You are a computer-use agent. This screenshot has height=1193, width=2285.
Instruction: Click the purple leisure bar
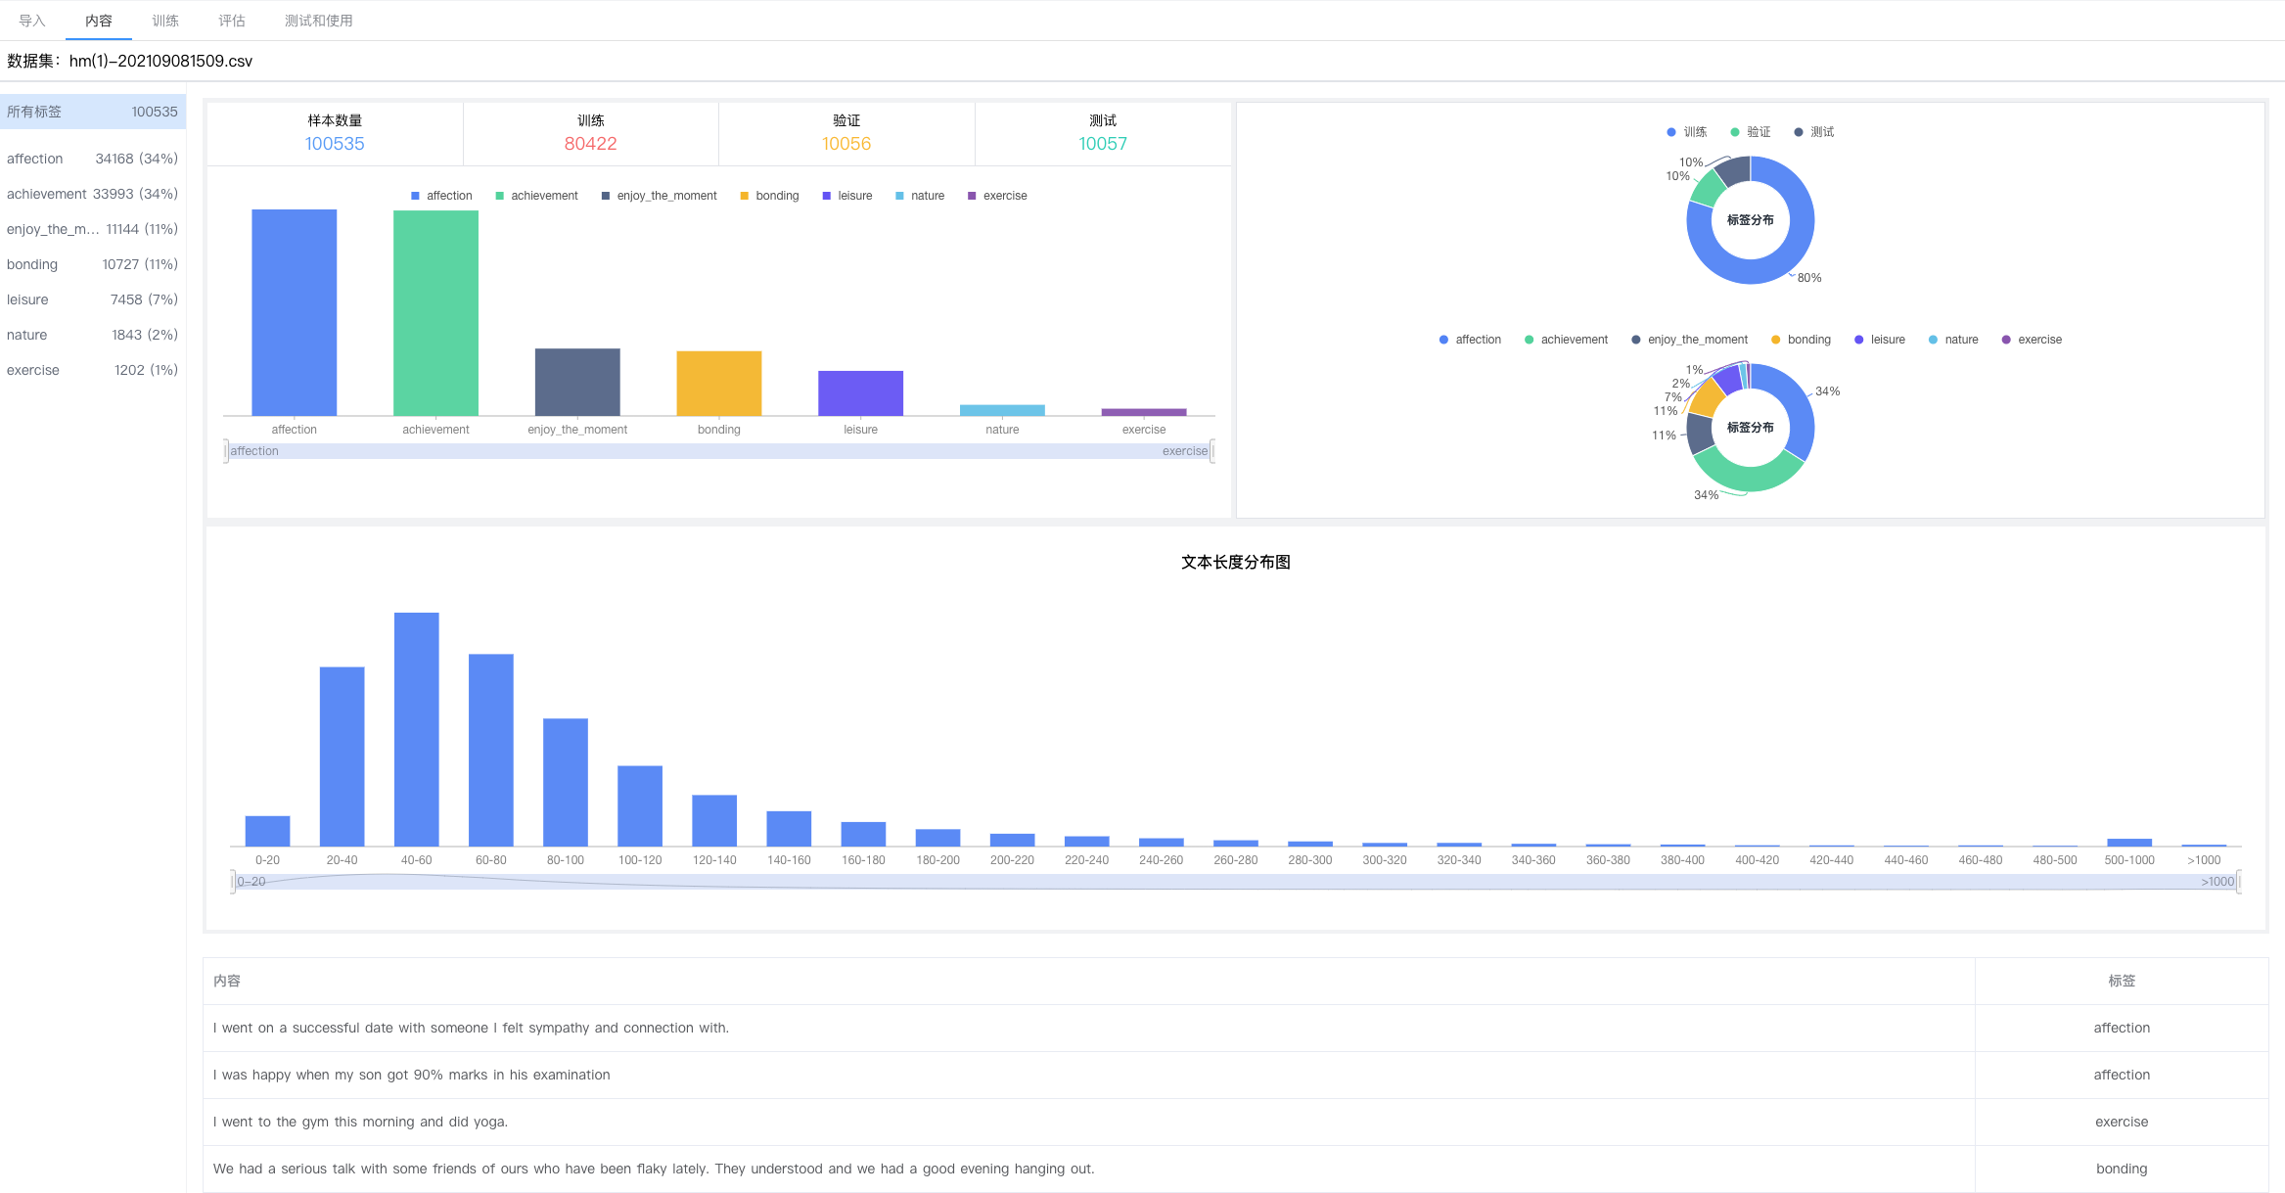pyautogui.click(x=860, y=393)
